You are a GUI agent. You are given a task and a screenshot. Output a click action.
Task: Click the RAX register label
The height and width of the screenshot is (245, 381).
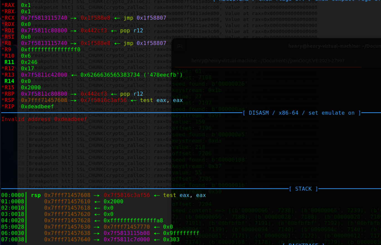click(x=8, y=5)
